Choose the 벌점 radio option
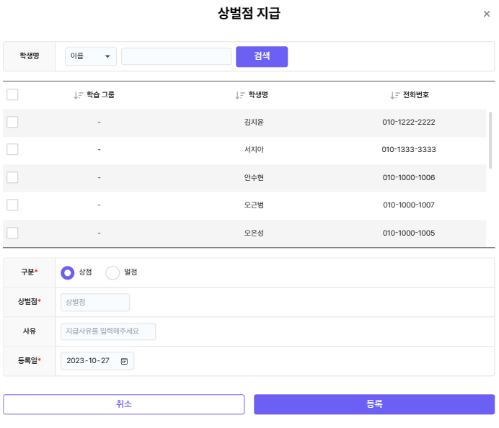 click(112, 272)
